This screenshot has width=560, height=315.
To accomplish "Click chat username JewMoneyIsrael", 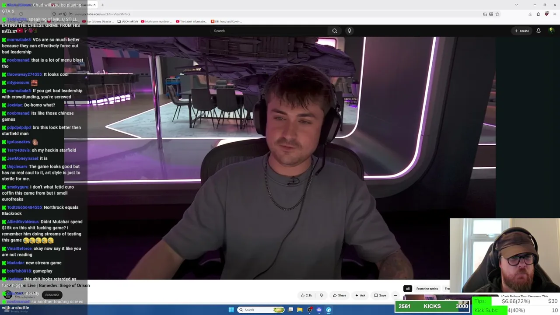I will tap(22, 158).
